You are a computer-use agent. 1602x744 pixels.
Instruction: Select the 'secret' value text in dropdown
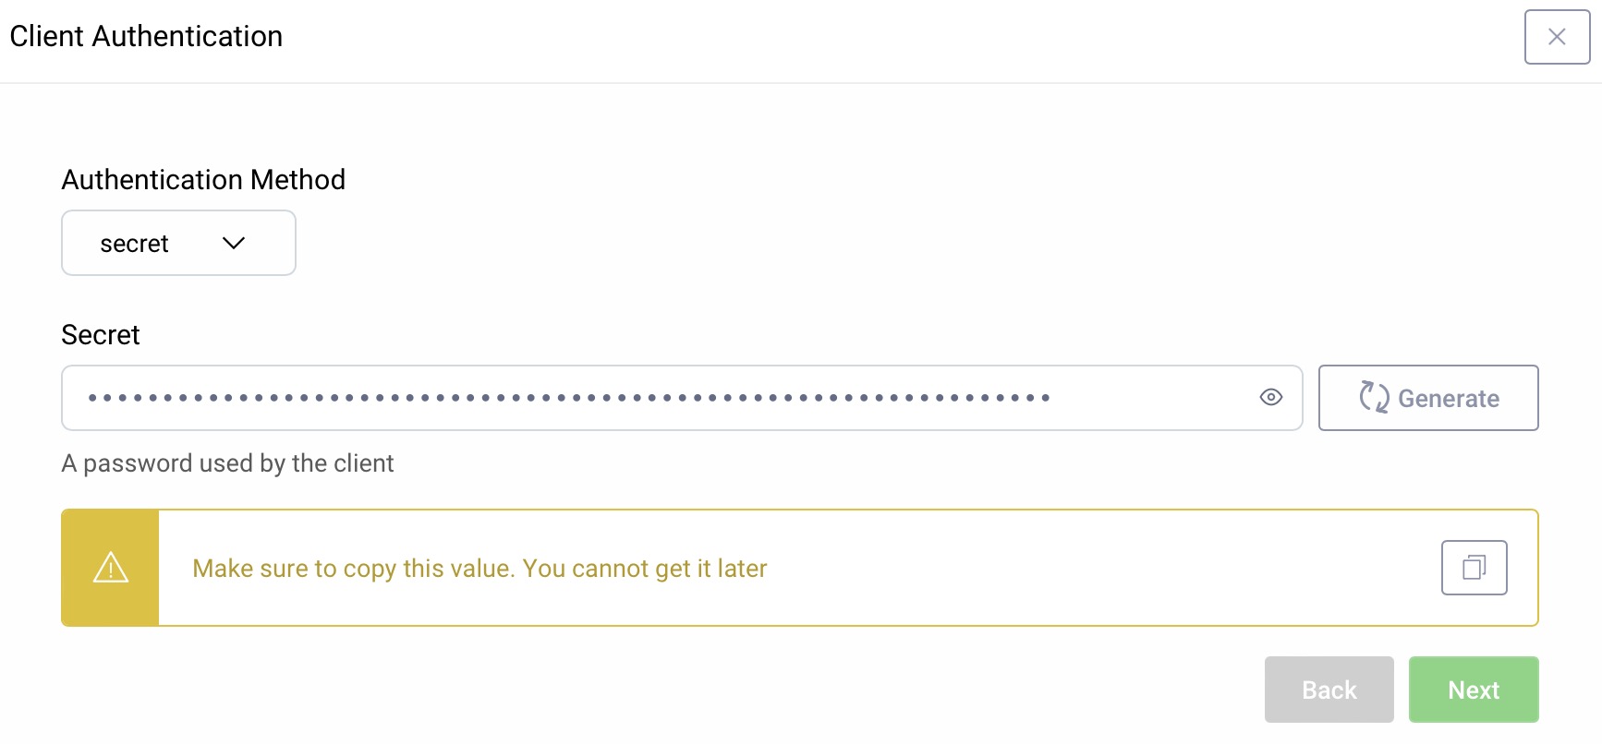pos(134,244)
